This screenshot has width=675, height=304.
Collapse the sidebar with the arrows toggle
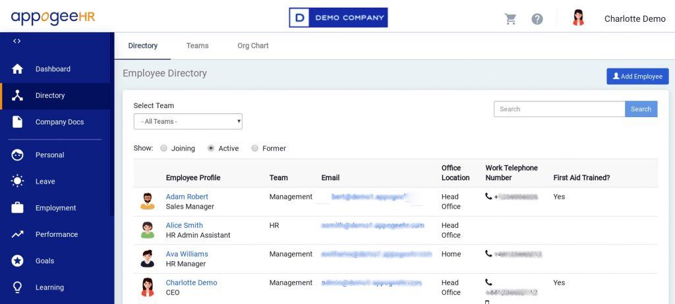[17, 41]
